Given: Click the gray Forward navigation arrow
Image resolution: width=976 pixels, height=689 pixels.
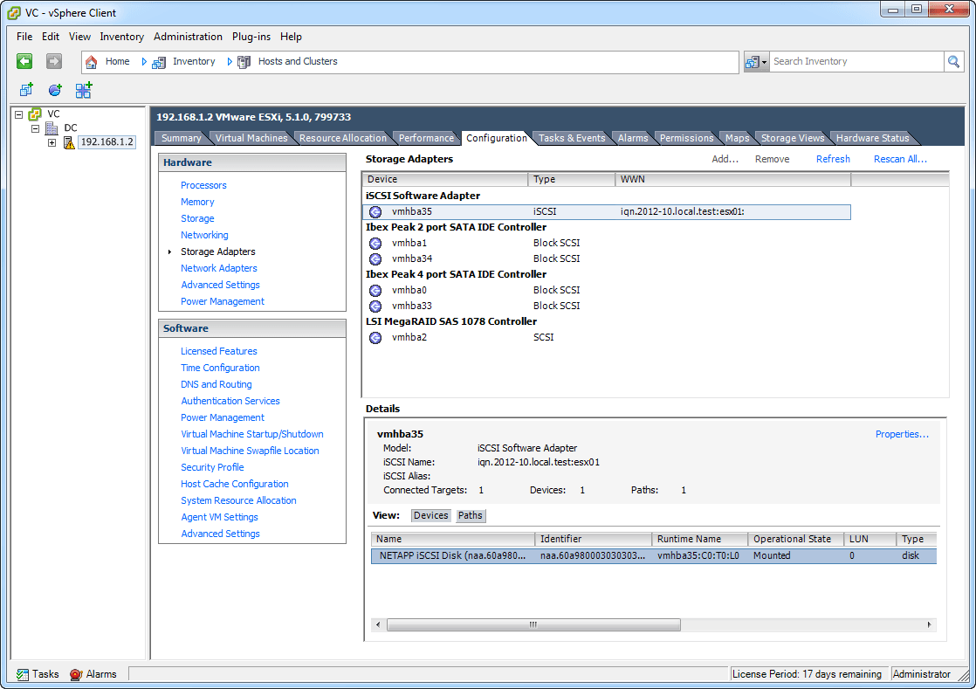Looking at the screenshot, I should [54, 61].
